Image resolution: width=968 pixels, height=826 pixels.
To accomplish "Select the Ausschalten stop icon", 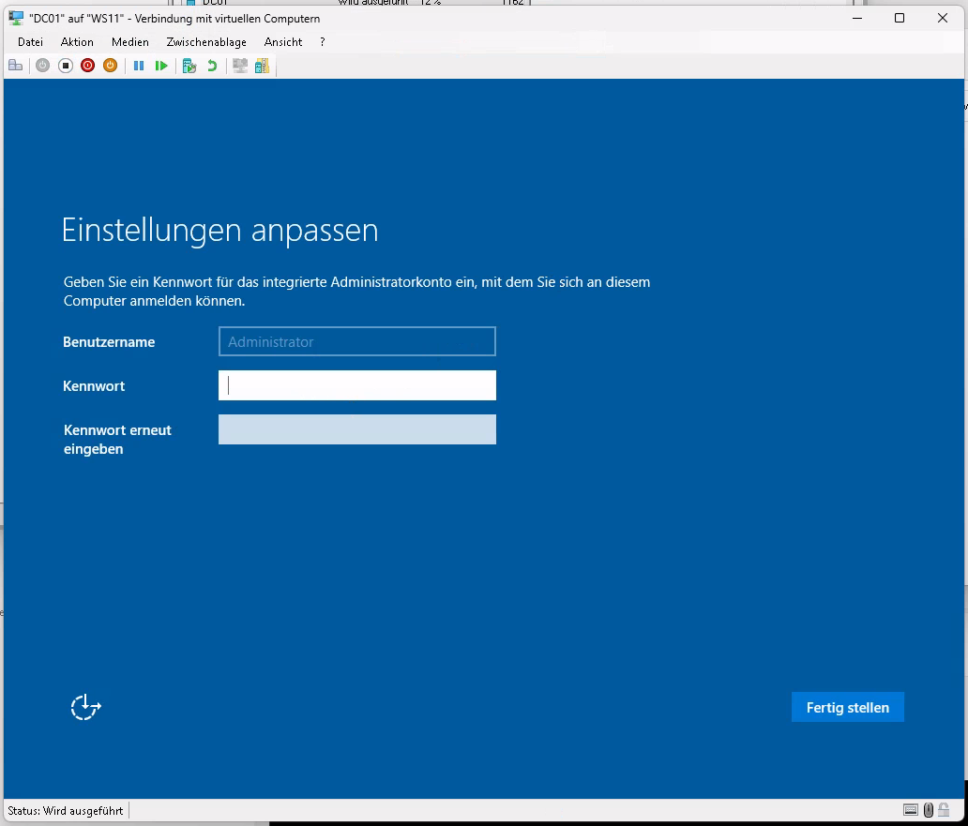I will tap(65, 66).
